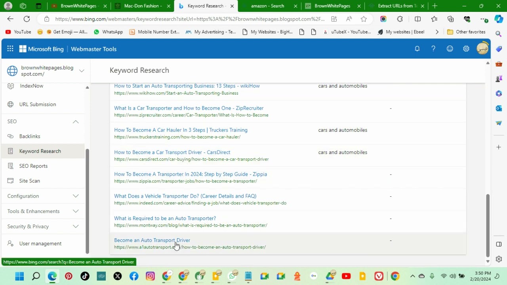507x285 pixels.
Task: Open Copilot icon in browser corner
Action: pos(499,19)
